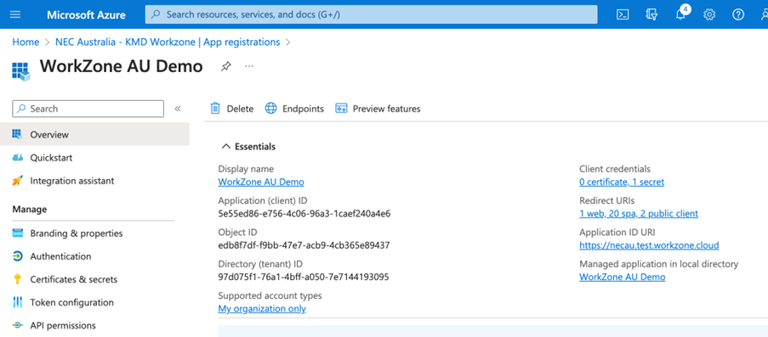Open Endpoints from the toolbar
This screenshot has width=768, height=337.
tap(294, 109)
